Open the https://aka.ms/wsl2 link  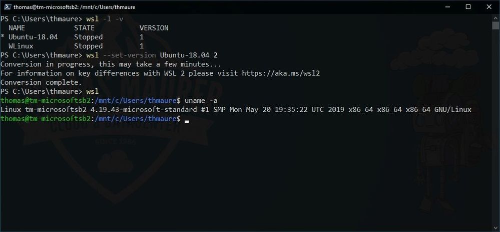(x=281, y=73)
